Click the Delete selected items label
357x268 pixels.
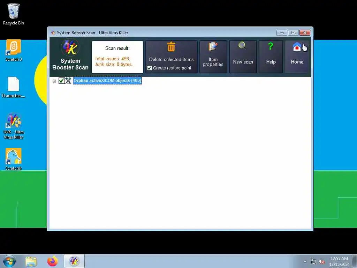172,59
